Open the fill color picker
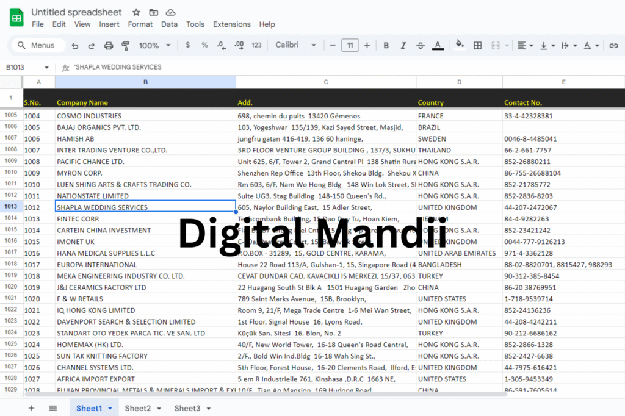 (x=460, y=46)
